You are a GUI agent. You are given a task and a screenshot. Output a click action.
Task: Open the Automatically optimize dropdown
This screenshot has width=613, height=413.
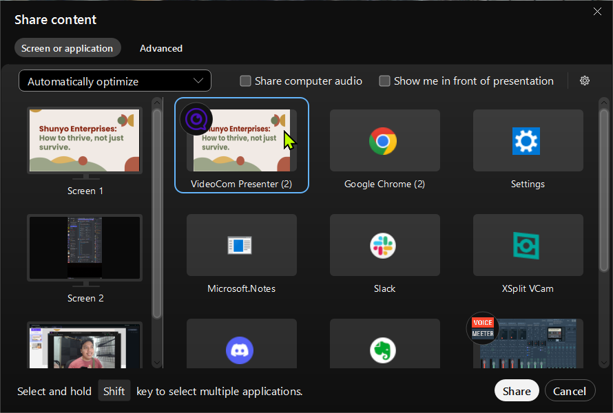[115, 81]
